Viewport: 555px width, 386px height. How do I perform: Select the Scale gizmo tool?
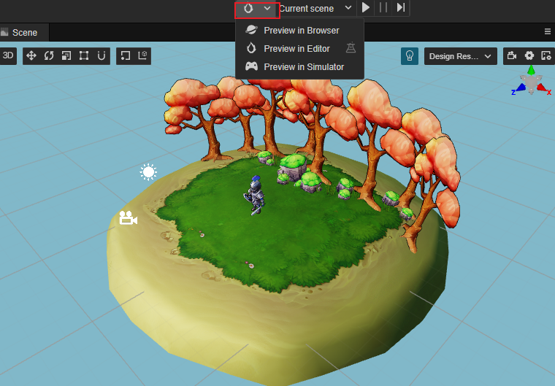tap(66, 55)
